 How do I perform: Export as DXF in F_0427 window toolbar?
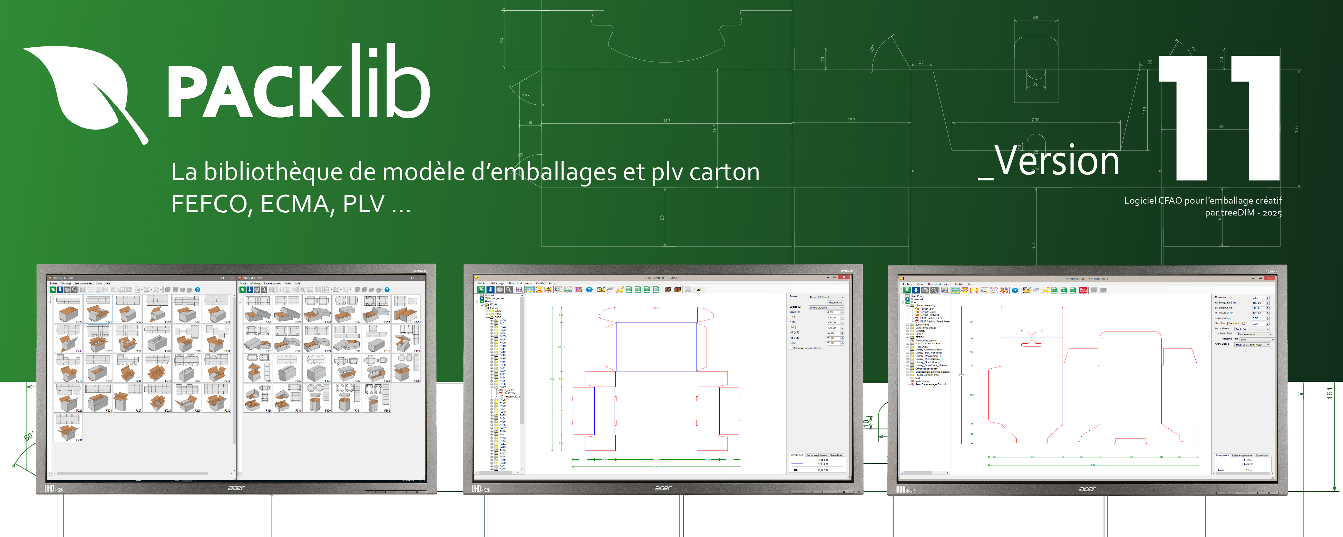tap(629, 290)
